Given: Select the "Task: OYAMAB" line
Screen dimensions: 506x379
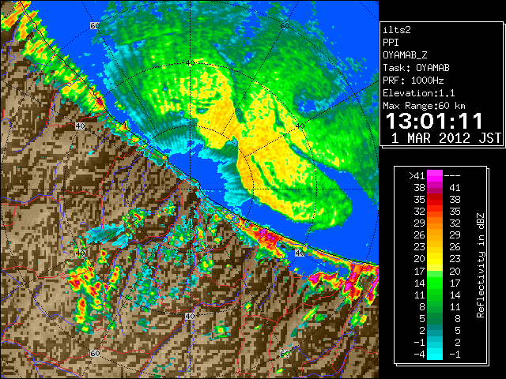Looking at the screenshot, I should pyautogui.click(x=416, y=68).
